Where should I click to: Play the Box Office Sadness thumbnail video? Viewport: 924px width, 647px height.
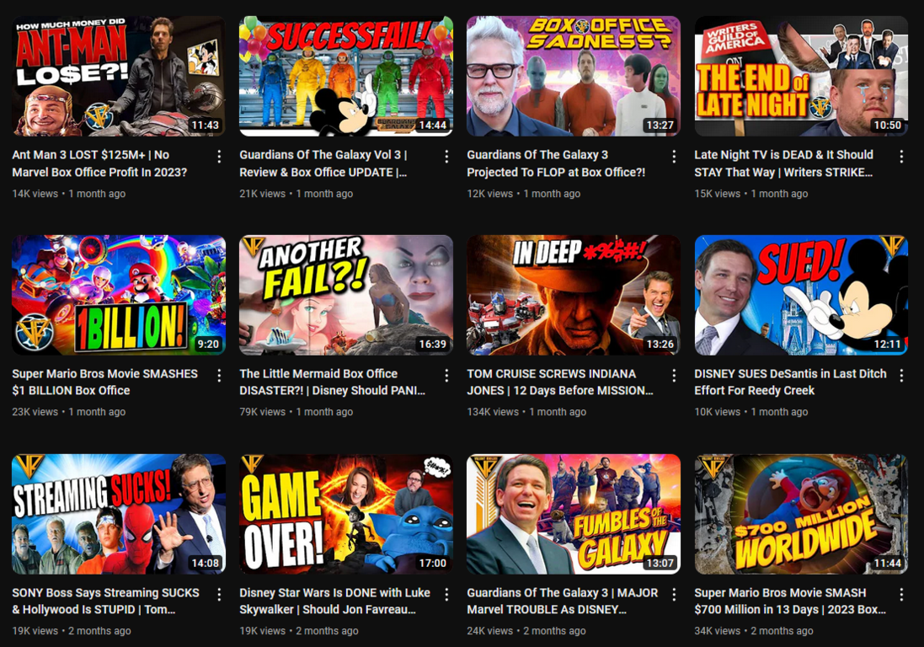click(574, 76)
